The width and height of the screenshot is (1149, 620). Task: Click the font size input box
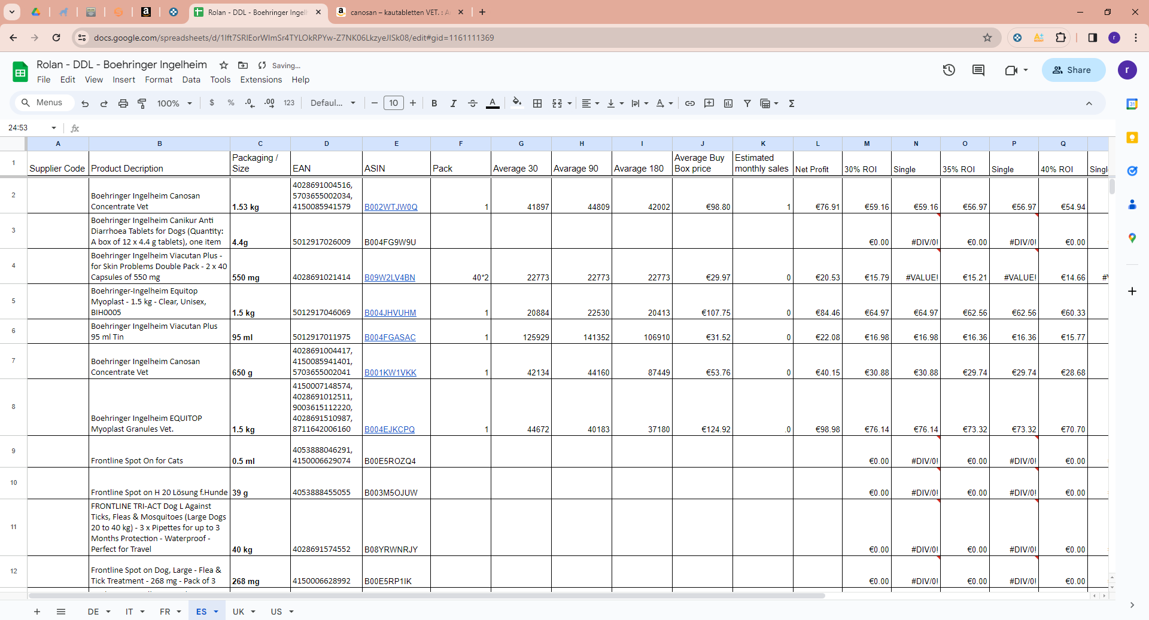pyautogui.click(x=394, y=103)
